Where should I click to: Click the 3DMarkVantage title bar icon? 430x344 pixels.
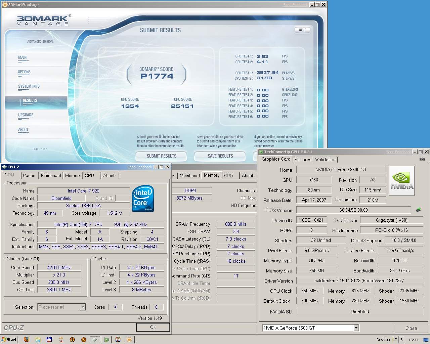(x=5, y=5)
